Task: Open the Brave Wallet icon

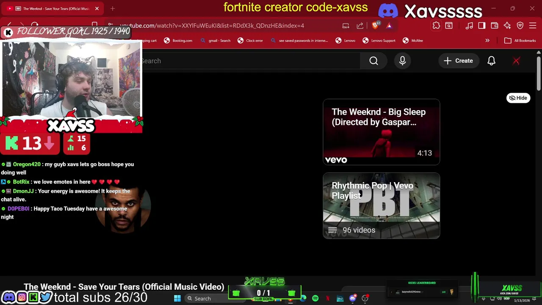Action: coord(495,25)
